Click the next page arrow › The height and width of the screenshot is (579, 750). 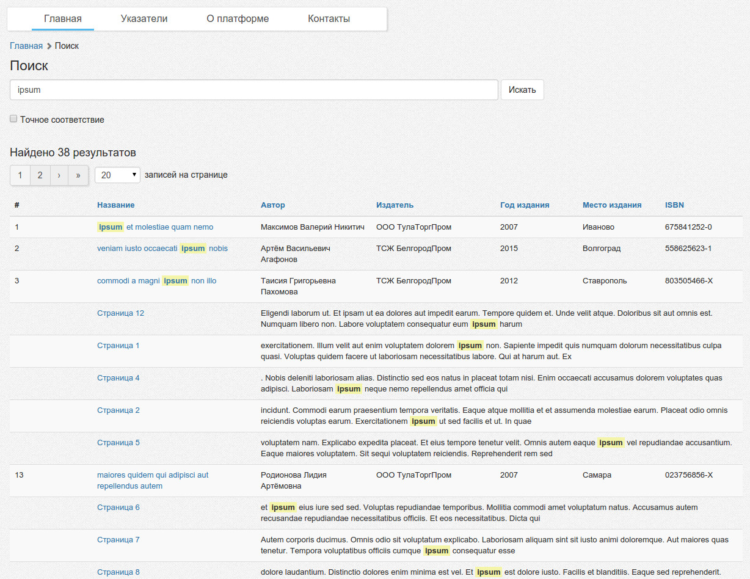59,175
